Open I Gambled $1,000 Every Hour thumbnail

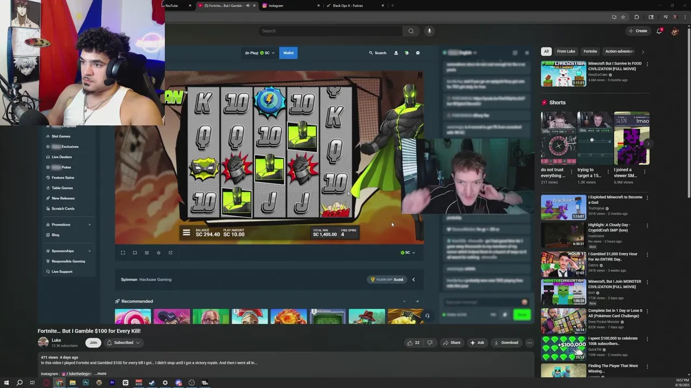point(564,264)
